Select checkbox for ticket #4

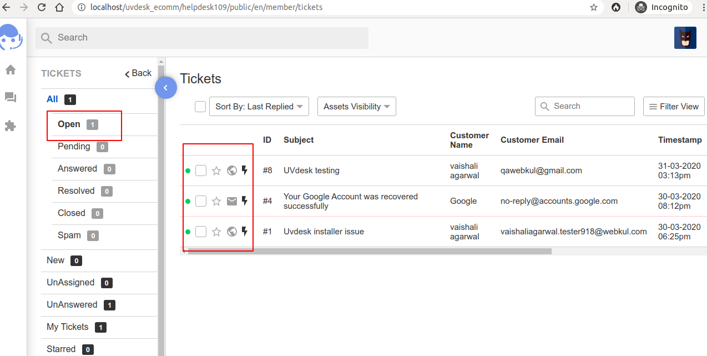tap(201, 201)
